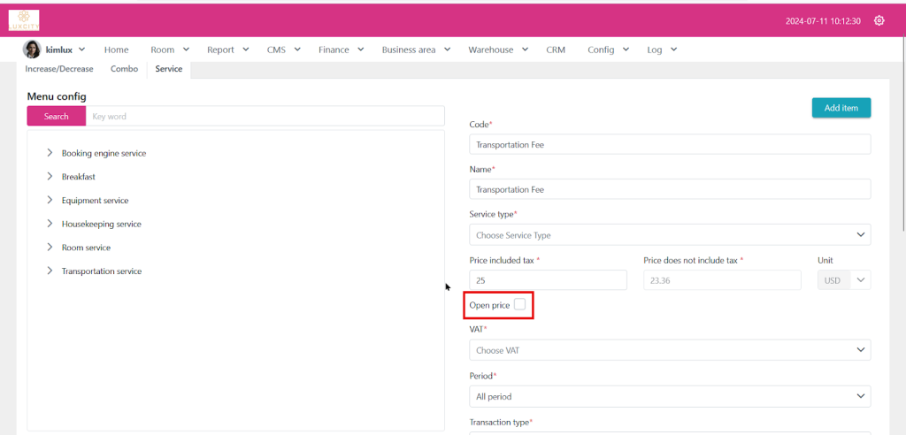Click the Price included tax field
Viewport: 906px width, 435px height.
click(548, 280)
